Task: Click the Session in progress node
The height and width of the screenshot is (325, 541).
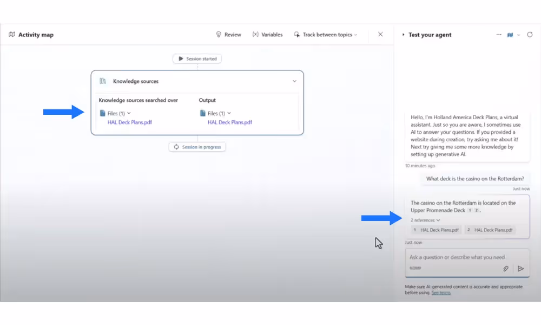Action: pos(197,147)
